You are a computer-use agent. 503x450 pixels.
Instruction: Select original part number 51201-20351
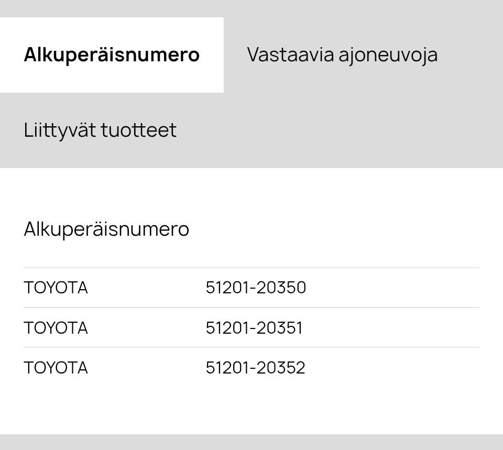254,328
